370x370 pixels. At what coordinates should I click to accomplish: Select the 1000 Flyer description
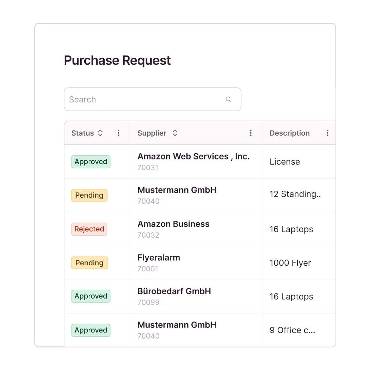(290, 263)
